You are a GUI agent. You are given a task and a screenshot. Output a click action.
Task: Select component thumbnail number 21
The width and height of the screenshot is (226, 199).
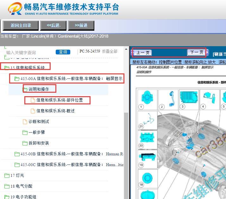pyautogui.click(x=148, y=120)
